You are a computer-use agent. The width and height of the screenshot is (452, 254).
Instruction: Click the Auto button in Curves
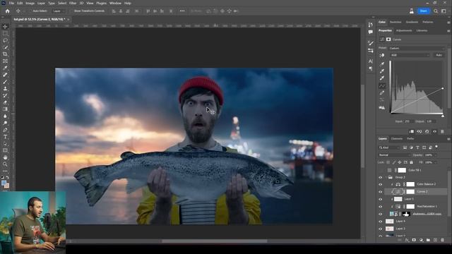439,55
